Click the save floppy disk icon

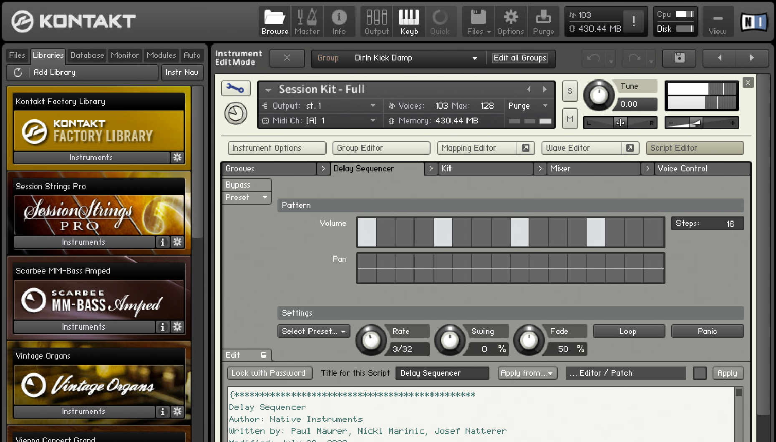click(x=679, y=58)
